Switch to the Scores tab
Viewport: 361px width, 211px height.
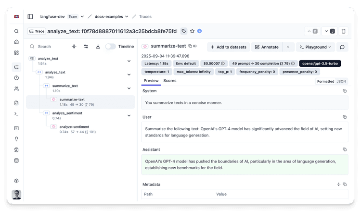170,81
